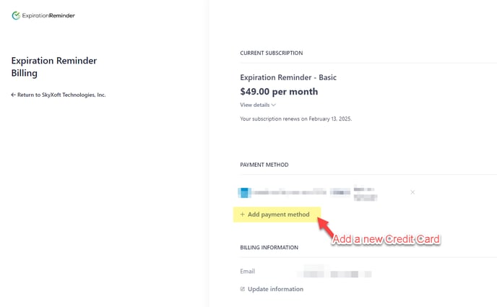Click the Expiration Reminder - Basic plan name
The image size is (497, 307).
[288, 77]
